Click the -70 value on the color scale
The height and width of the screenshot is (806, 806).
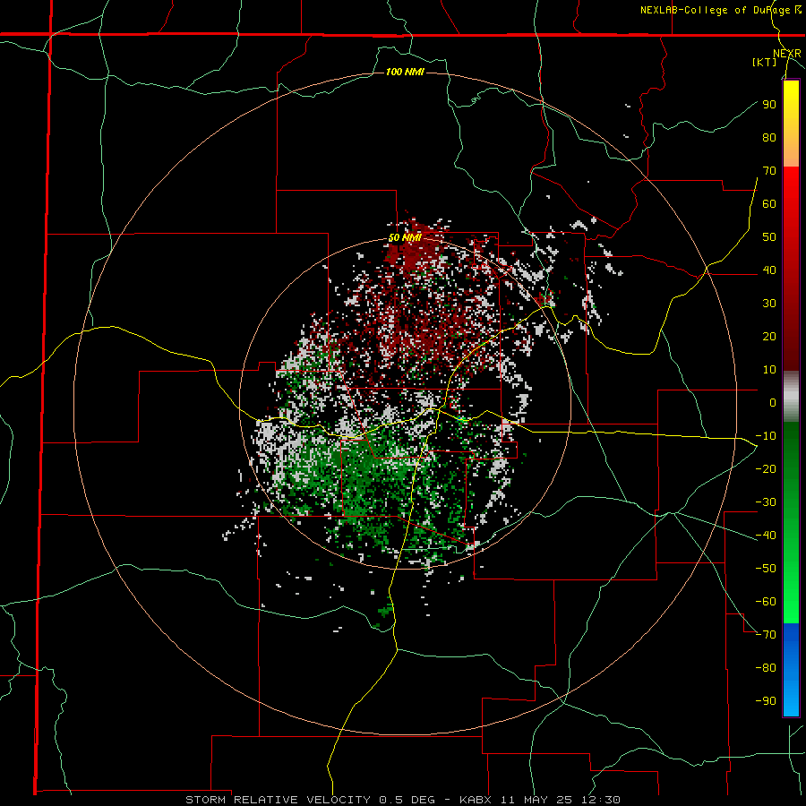[x=766, y=635]
